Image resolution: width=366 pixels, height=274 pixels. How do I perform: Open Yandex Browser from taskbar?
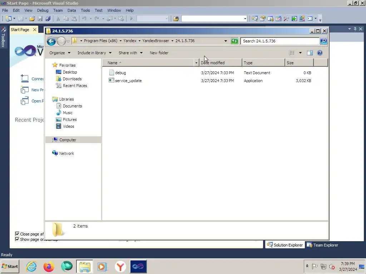click(120, 266)
